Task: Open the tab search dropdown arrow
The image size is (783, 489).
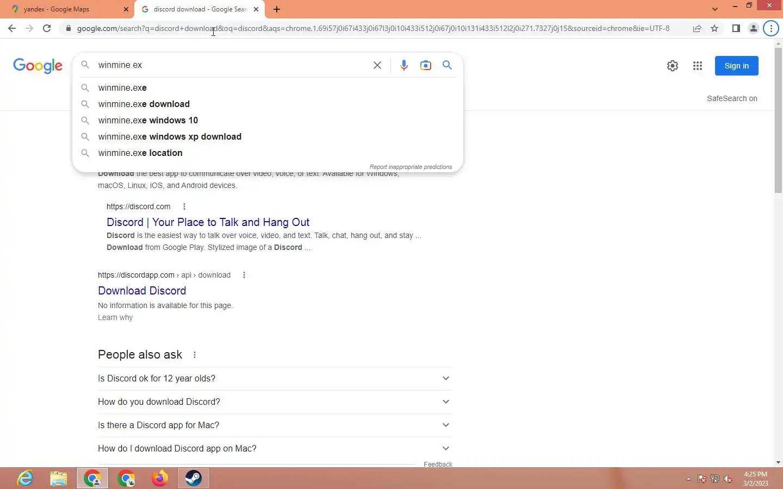Action: coord(715,9)
